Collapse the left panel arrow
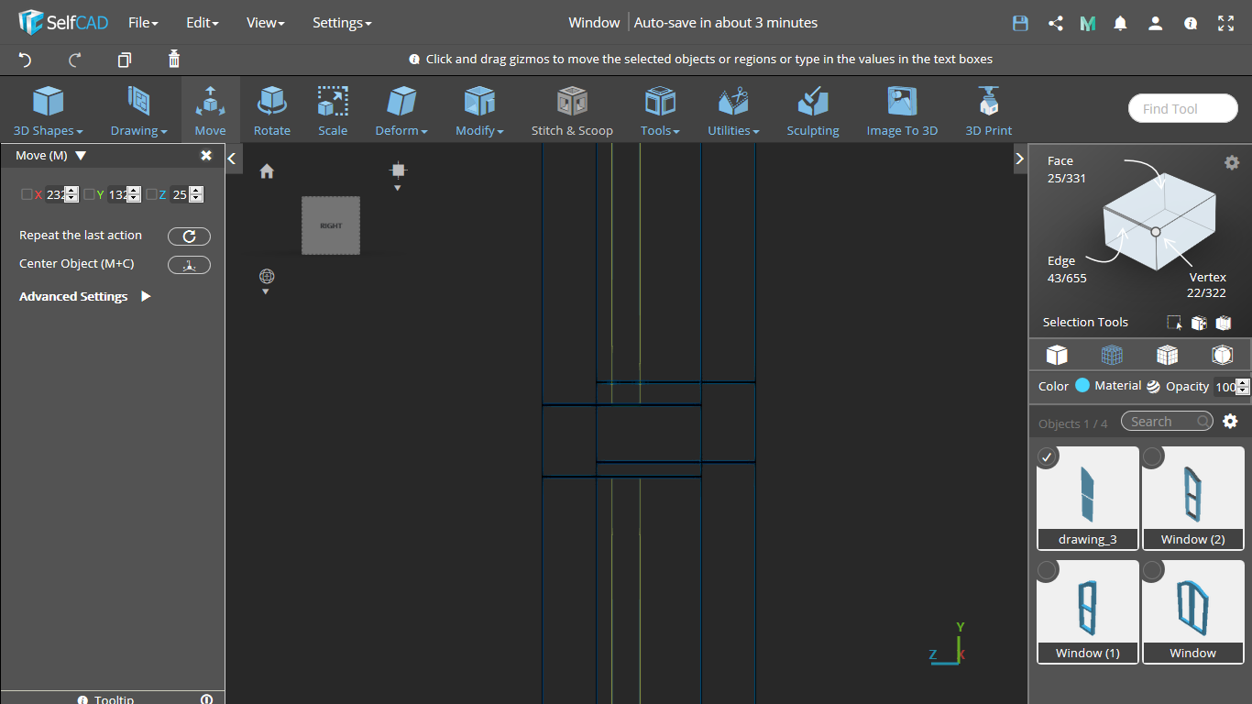The width and height of the screenshot is (1252, 704). click(x=233, y=159)
